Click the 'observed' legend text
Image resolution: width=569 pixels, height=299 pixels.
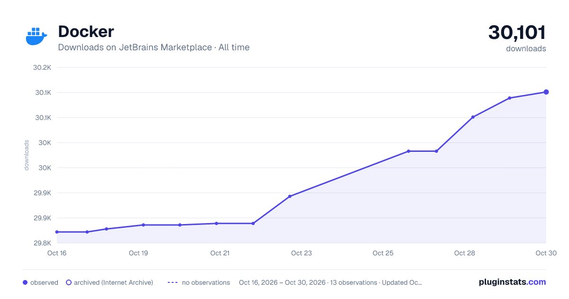pos(44,282)
